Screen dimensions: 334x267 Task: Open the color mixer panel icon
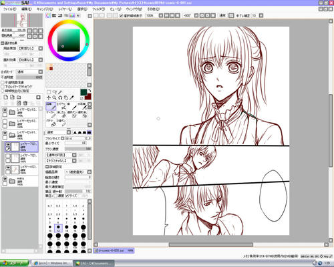click(66, 15)
